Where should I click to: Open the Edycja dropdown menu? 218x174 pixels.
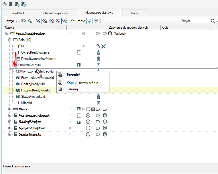pyautogui.click(x=11, y=21)
